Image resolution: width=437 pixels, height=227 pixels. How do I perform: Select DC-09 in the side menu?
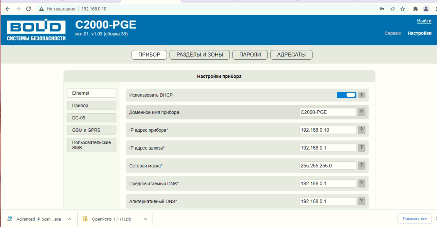(x=92, y=118)
